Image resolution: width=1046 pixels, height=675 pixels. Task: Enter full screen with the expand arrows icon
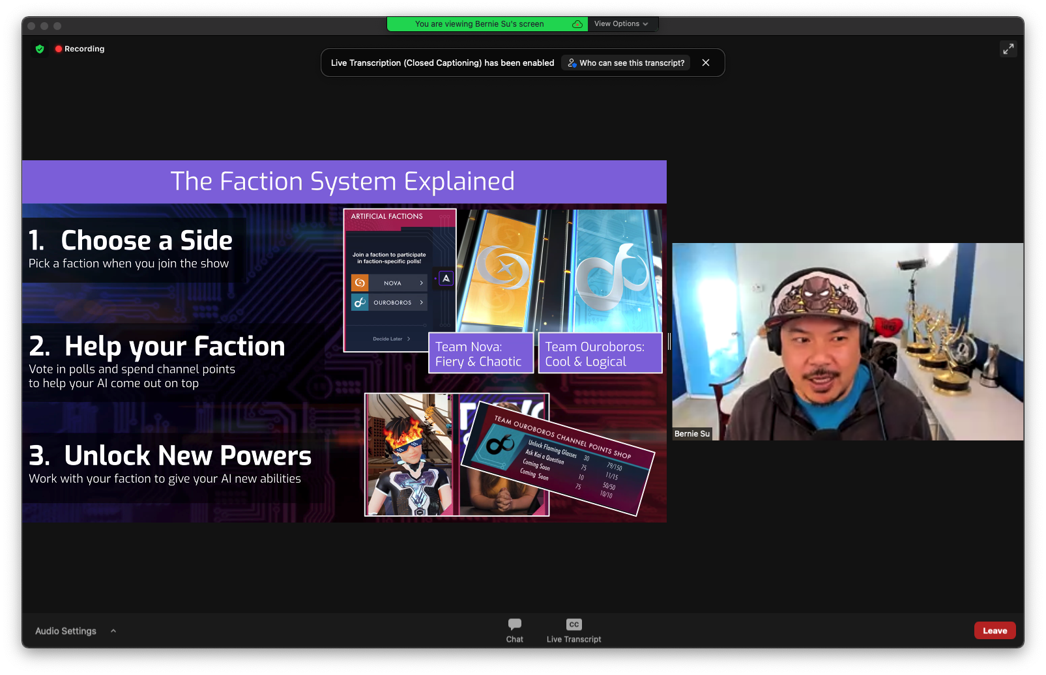pos(1008,49)
